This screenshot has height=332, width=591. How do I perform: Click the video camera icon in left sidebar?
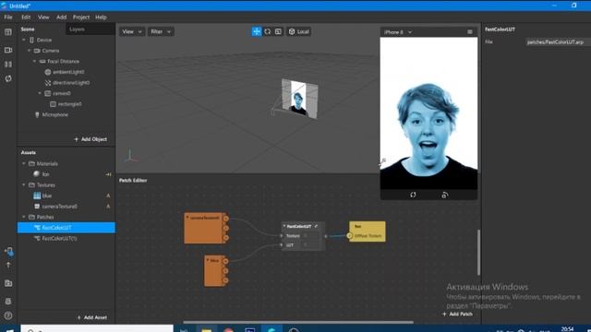coord(8,50)
